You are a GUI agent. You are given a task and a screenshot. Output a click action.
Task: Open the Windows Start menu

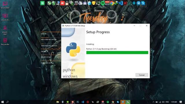[x=2, y=102]
